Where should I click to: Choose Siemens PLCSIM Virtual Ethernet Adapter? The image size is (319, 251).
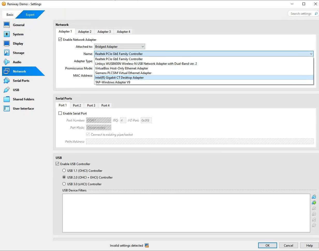pos(204,73)
